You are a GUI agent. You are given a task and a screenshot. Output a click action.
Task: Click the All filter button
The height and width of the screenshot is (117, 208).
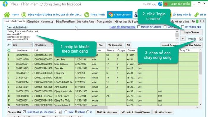128,45
